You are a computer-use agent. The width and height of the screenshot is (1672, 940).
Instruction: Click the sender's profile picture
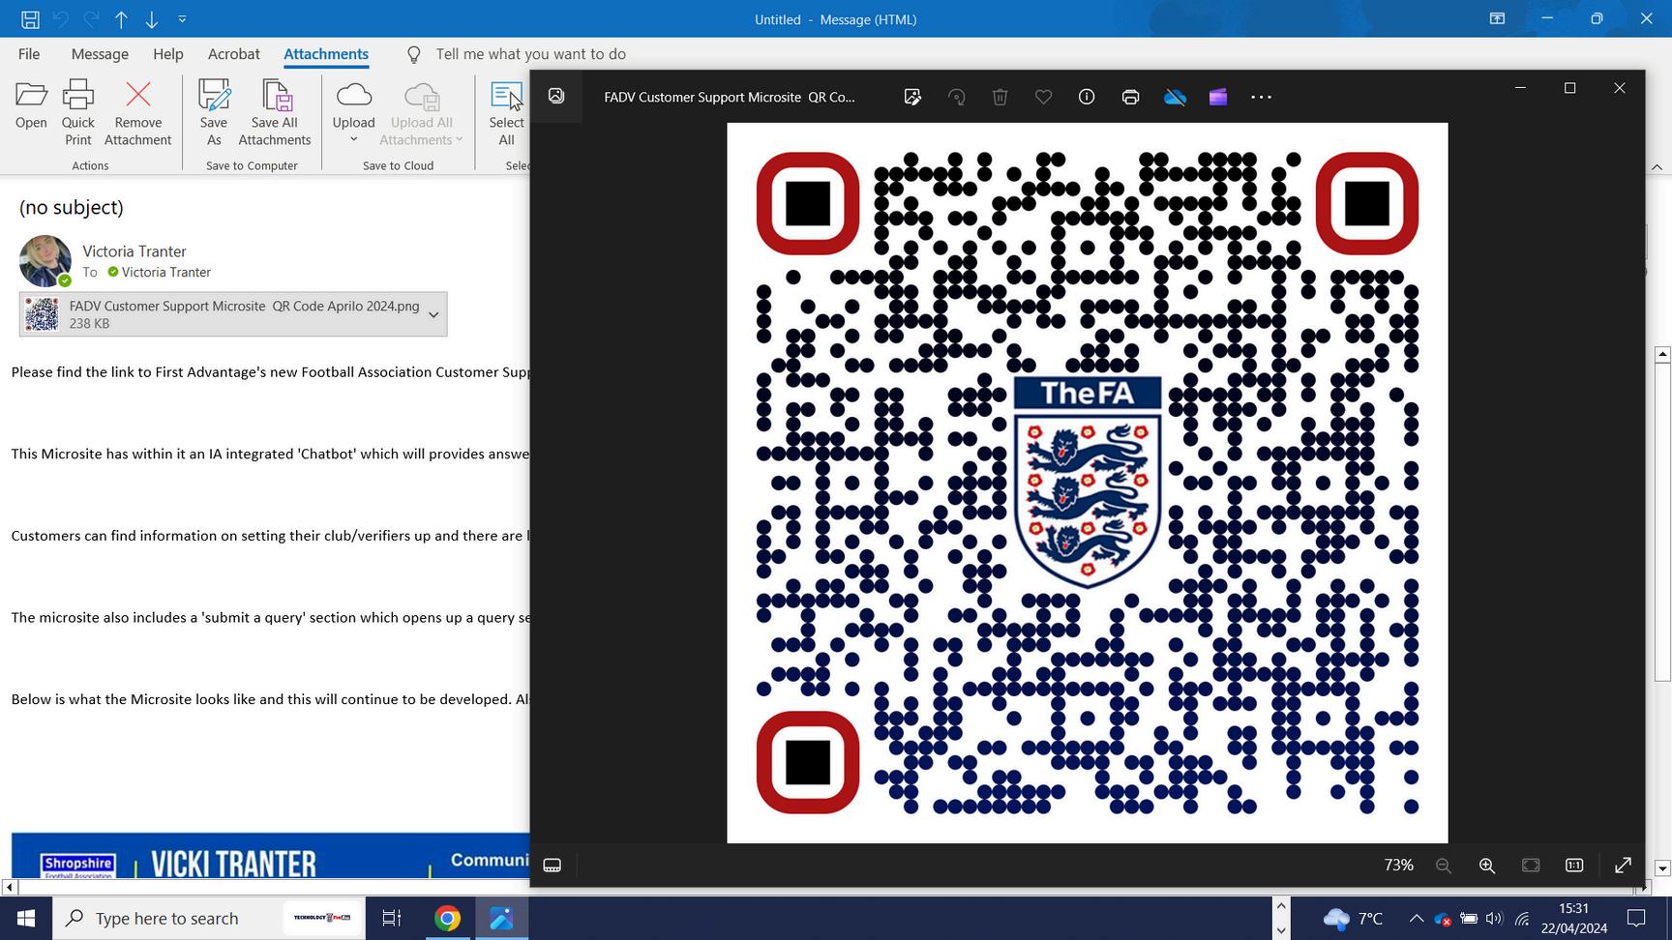point(45,261)
